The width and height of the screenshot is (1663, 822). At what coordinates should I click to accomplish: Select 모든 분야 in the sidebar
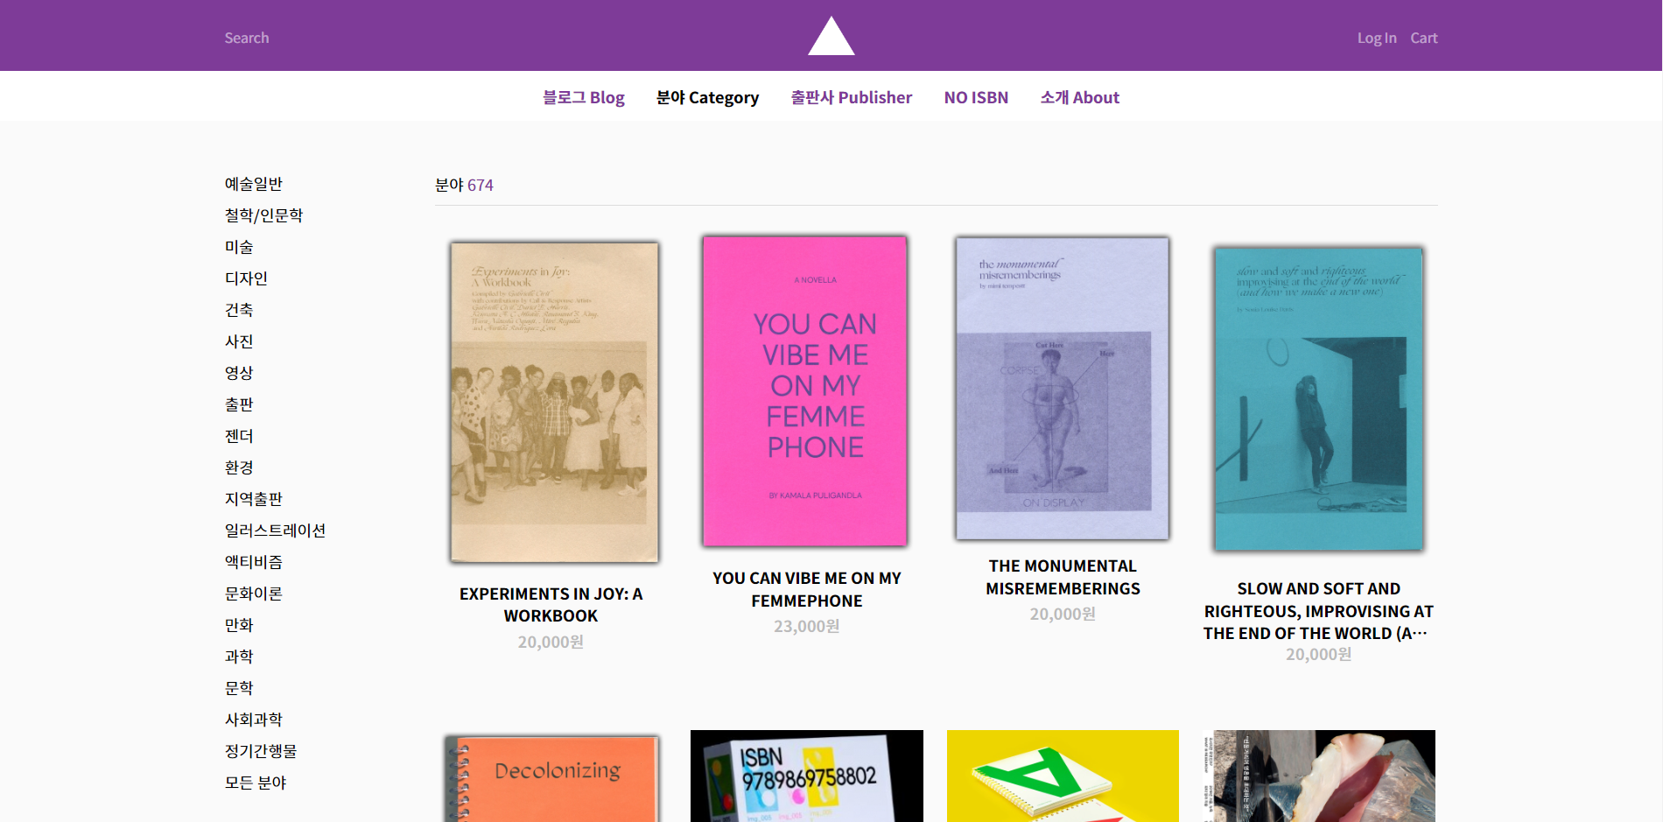tap(256, 783)
